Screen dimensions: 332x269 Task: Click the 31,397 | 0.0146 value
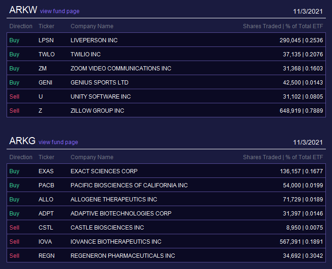tap(303, 214)
